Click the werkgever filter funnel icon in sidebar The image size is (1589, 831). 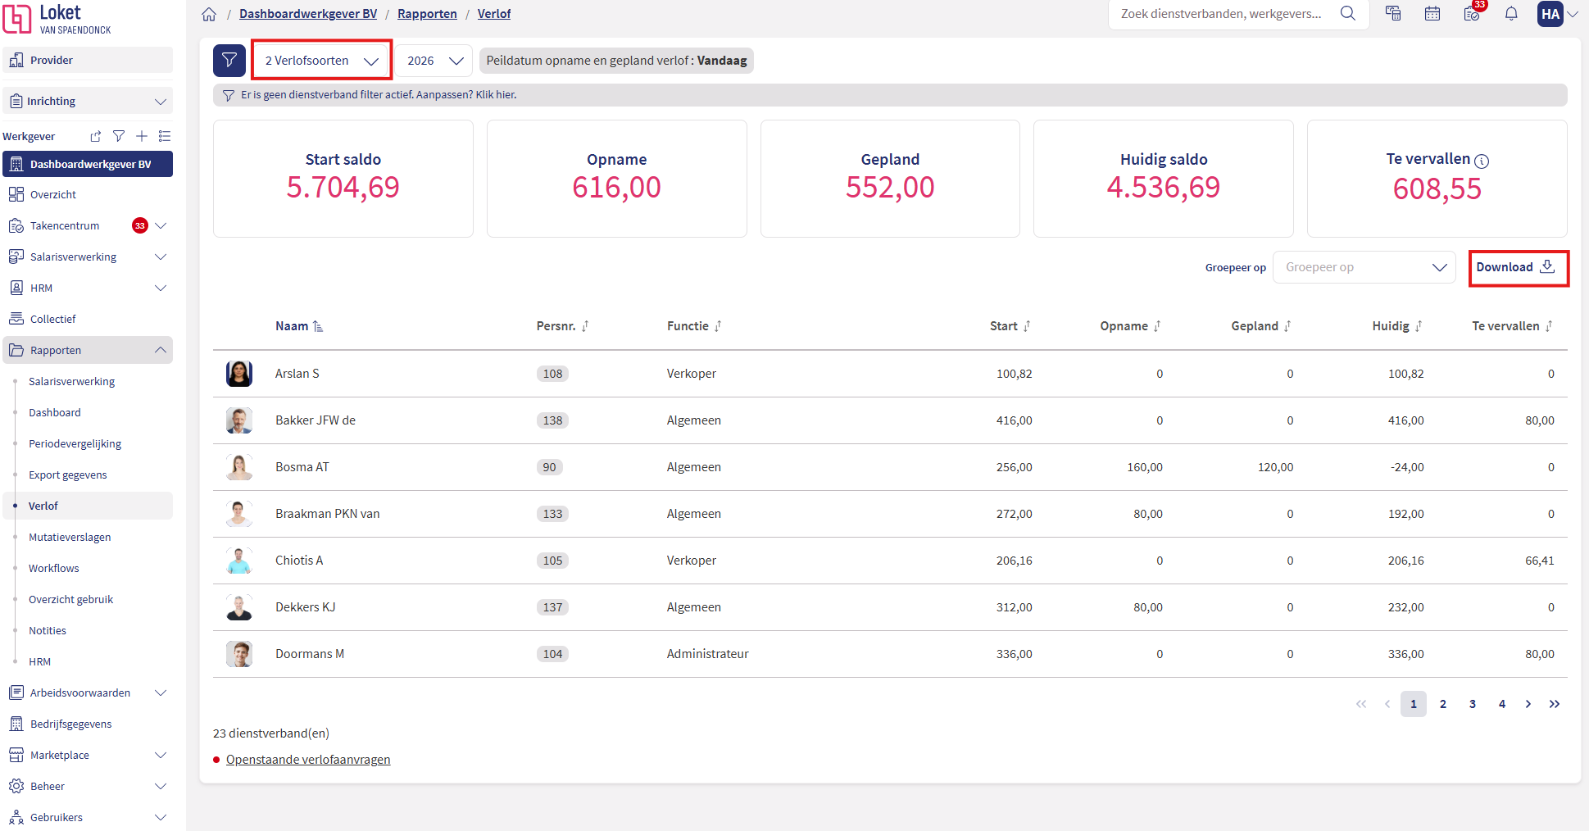pyautogui.click(x=119, y=136)
